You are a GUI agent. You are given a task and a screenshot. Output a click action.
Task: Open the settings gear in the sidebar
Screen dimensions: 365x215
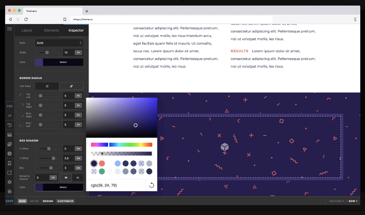point(9,182)
